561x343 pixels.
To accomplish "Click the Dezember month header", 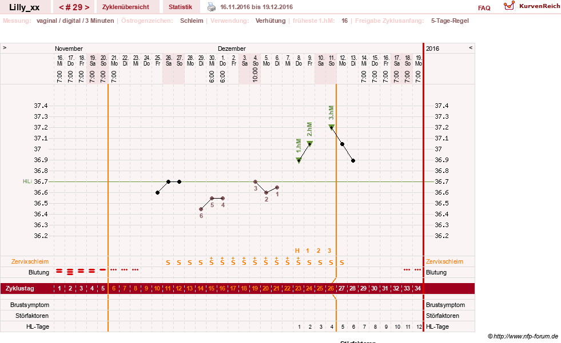I will coord(232,49).
